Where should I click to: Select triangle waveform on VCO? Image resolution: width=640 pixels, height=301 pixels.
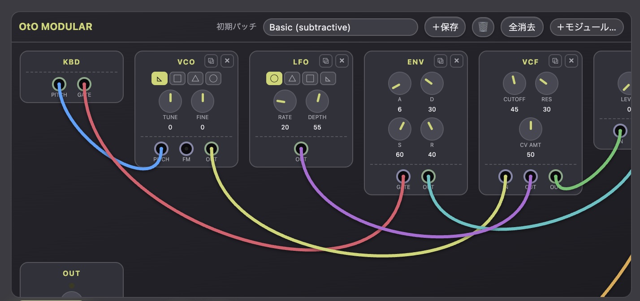click(x=195, y=79)
